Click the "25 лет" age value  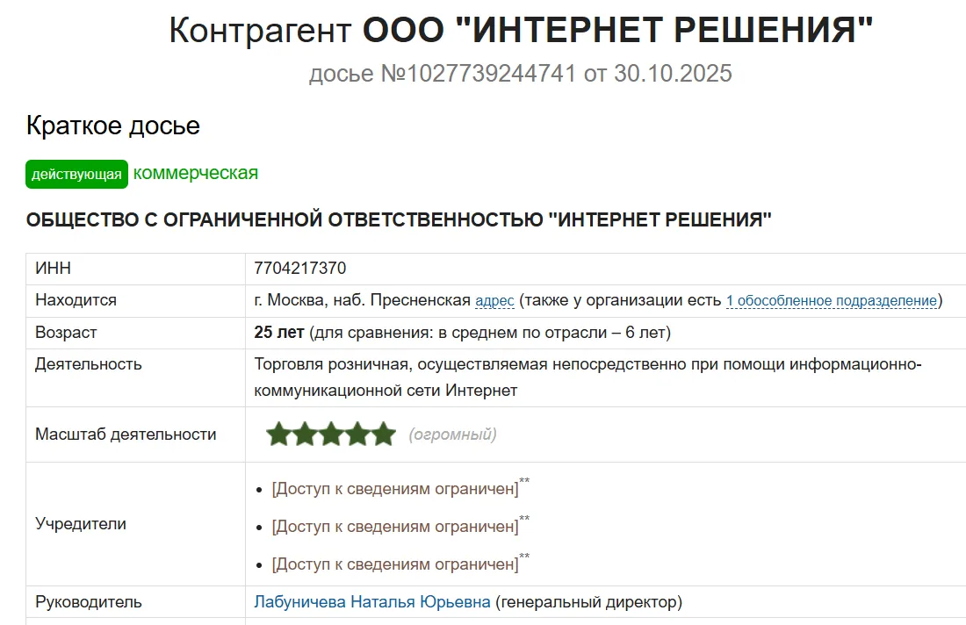(279, 333)
